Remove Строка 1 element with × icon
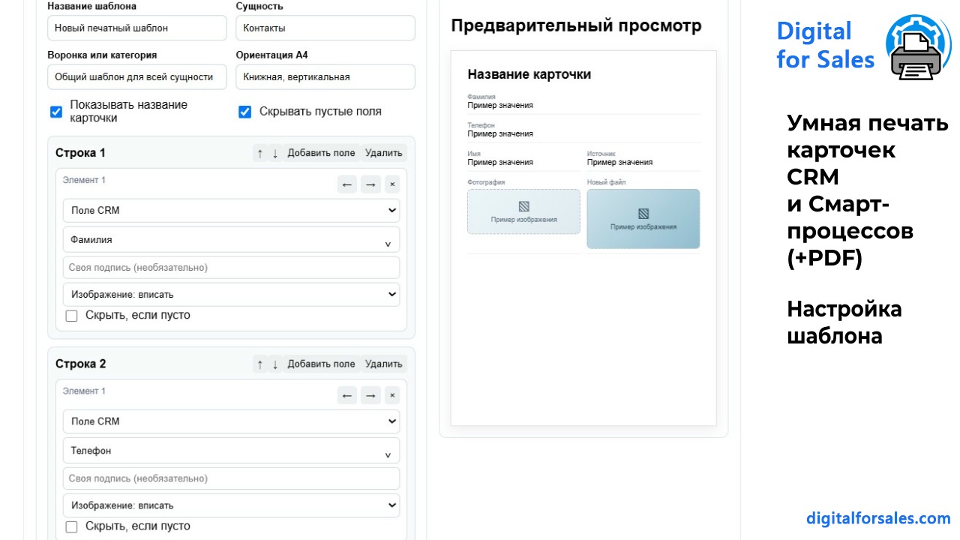Image resolution: width=960 pixels, height=540 pixels. tap(392, 184)
